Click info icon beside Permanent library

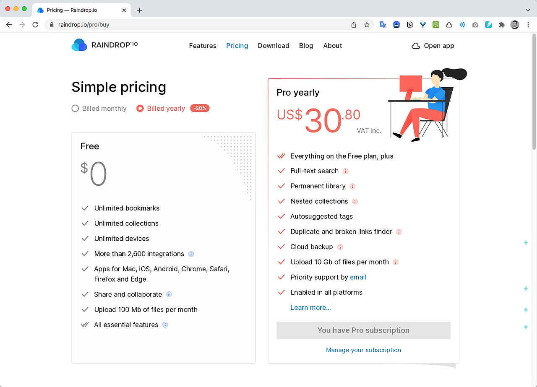[x=352, y=186]
